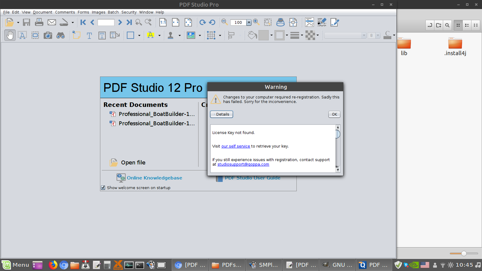Click the Warning details vertical scrollbar
Screen dimensions: 482x271
click(x=338, y=149)
